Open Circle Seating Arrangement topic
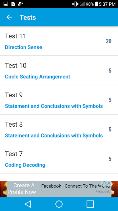Image resolution: width=118 pixels, height=211 pixels. click(37, 77)
